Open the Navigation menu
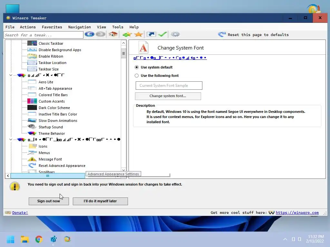The height and width of the screenshot is (247, 330). [x=80, y=27]
